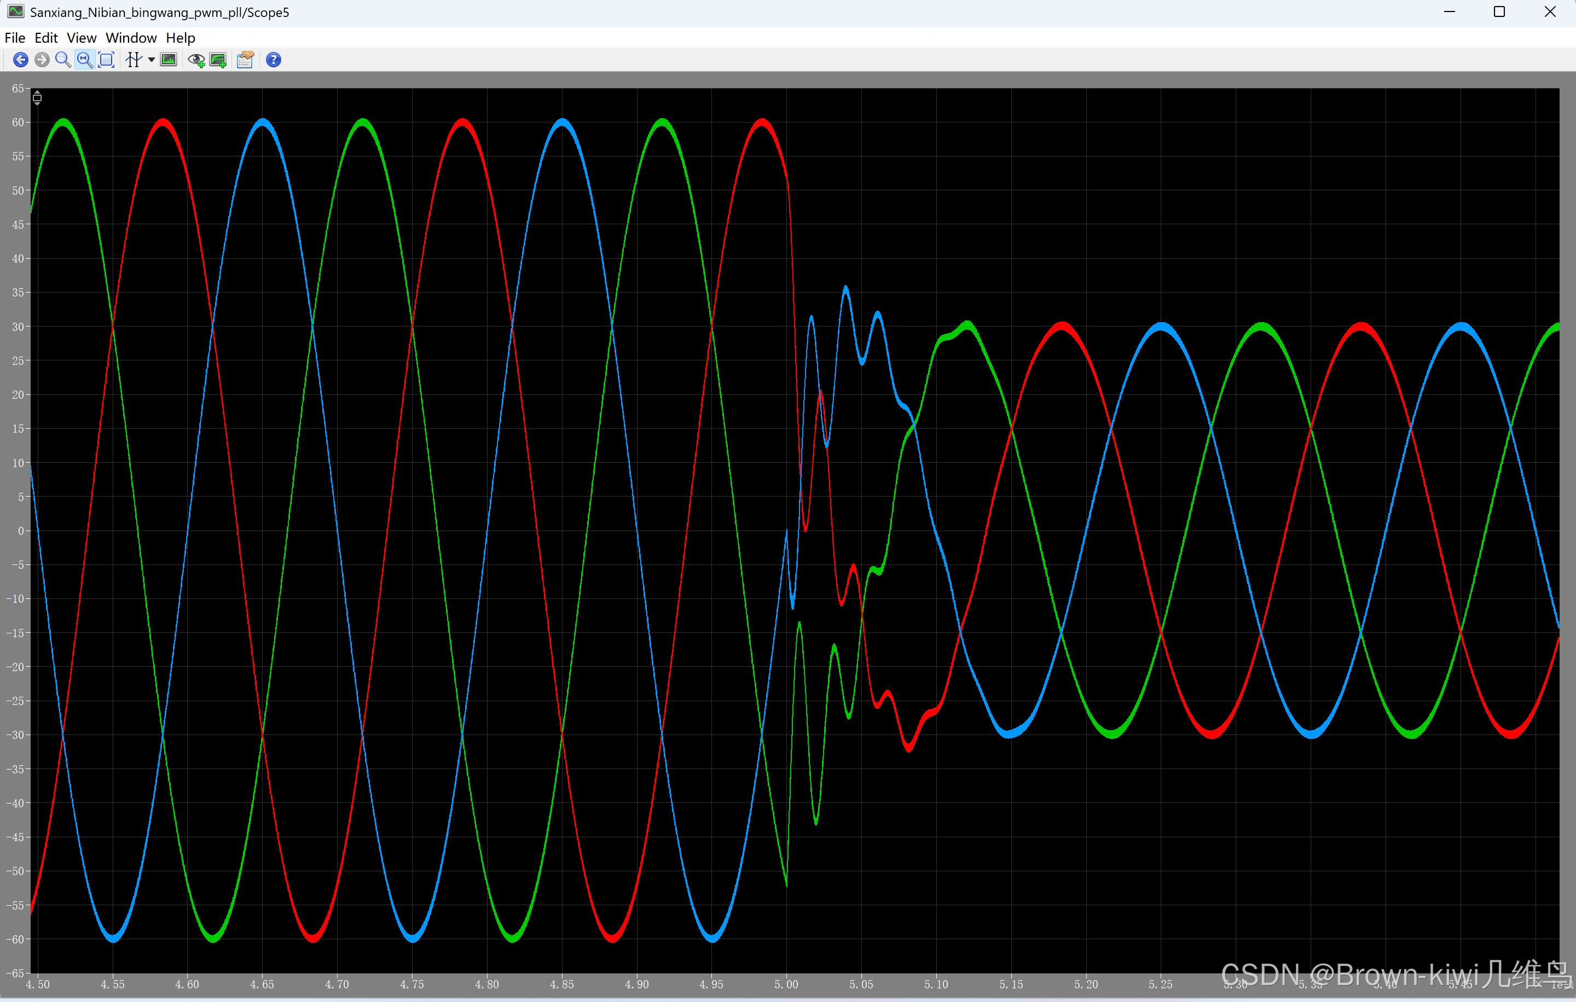Click the red waveform peak near 4.58
Viewport: 1576px width, 1002px height.
(x=163, y=123)
